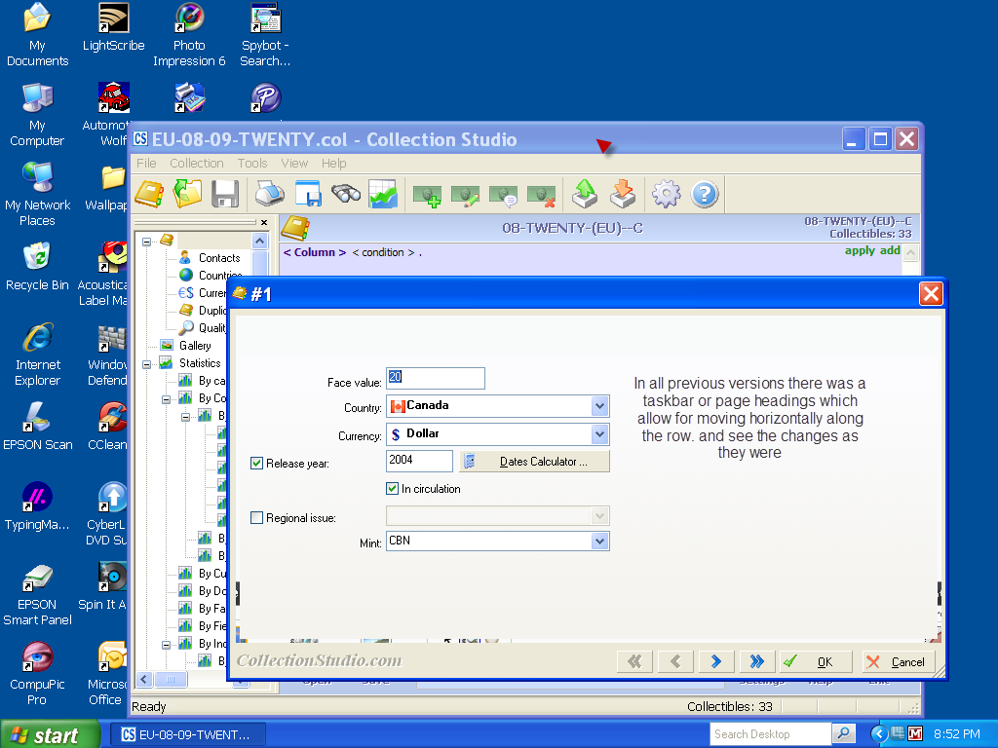Close the #1 dialog with the red X
Screen dimensions: 998x748
(931, 294)
